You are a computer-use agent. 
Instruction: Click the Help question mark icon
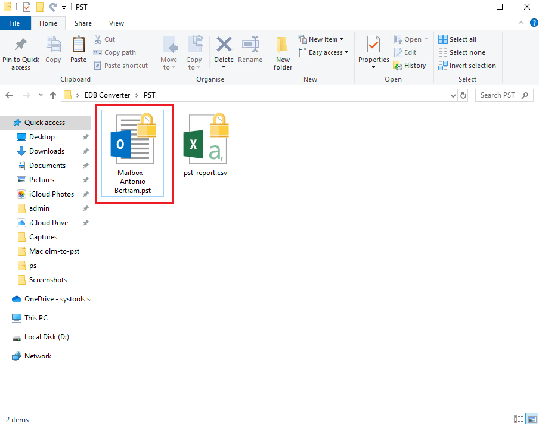click(x=534, y=23)
